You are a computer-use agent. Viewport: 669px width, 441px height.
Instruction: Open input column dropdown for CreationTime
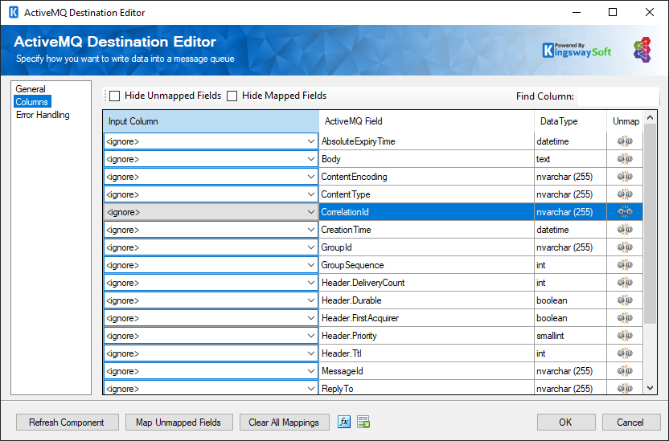coord(311,230)
